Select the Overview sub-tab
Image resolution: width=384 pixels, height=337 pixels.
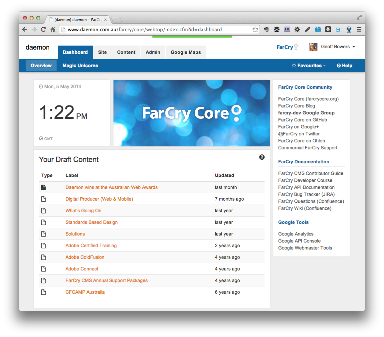point(41,66)
